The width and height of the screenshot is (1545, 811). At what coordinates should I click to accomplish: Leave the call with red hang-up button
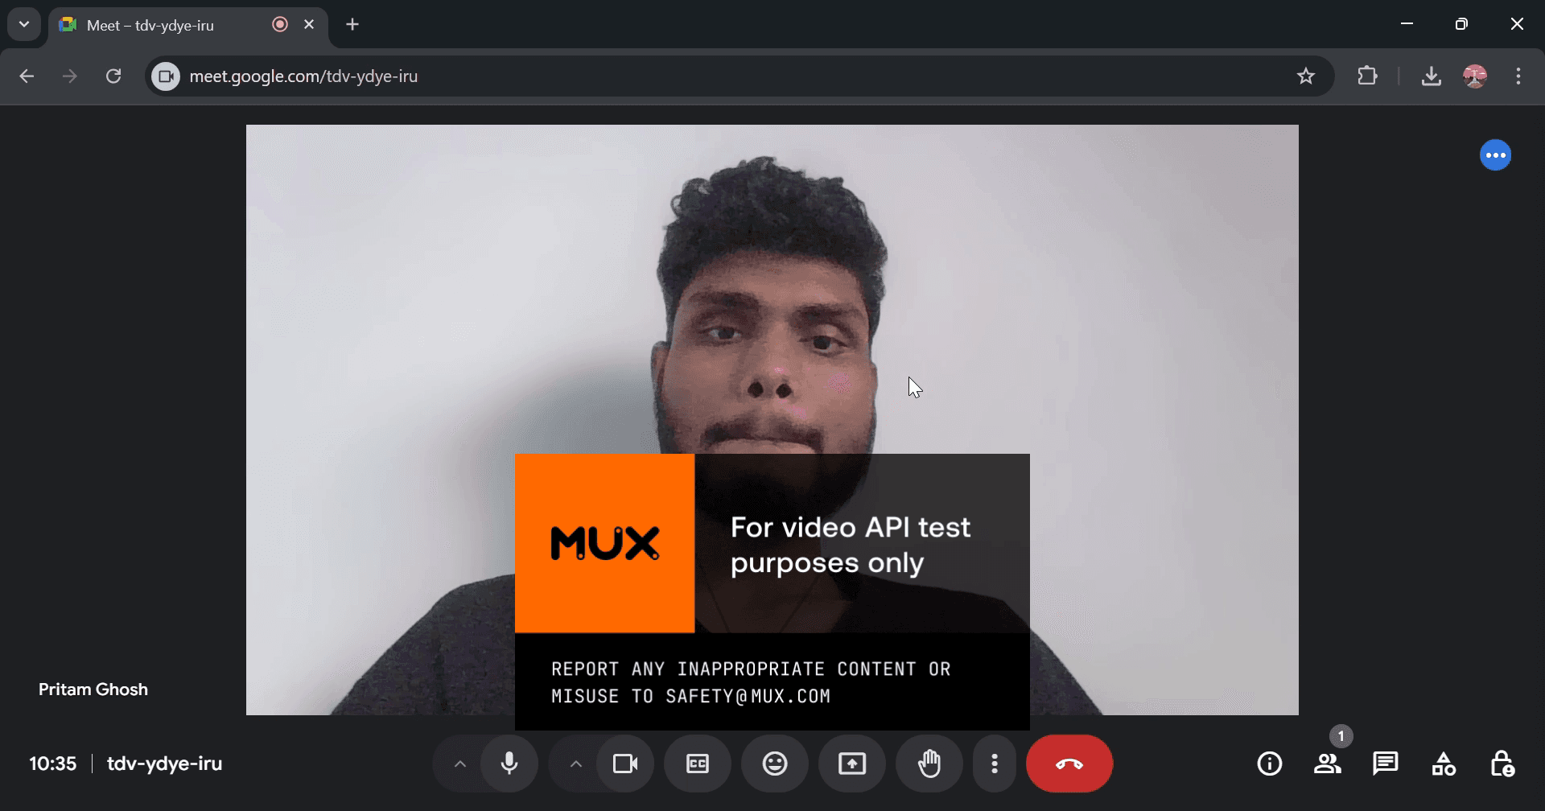pyautogui.click(x=1069, y=764)
